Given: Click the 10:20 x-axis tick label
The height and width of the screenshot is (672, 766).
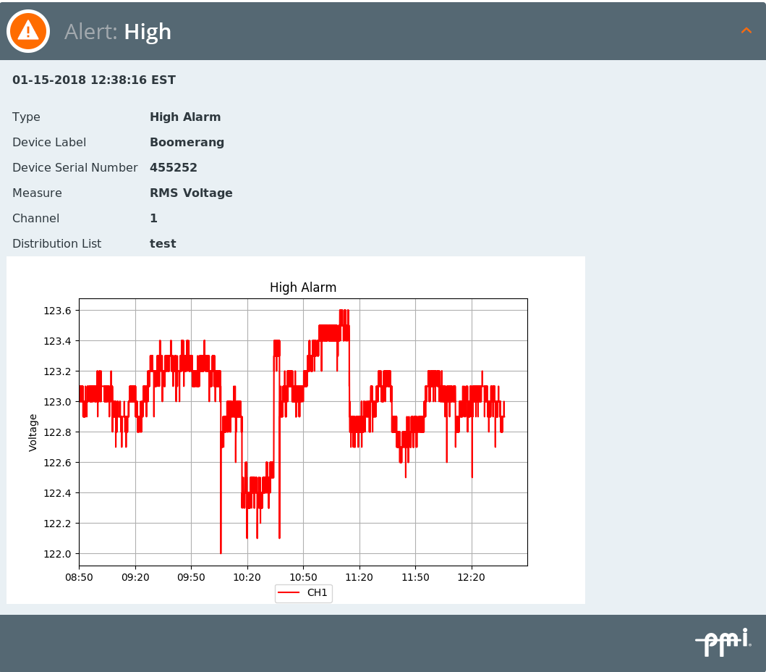Looking at the screenshot, I should 247,577.
